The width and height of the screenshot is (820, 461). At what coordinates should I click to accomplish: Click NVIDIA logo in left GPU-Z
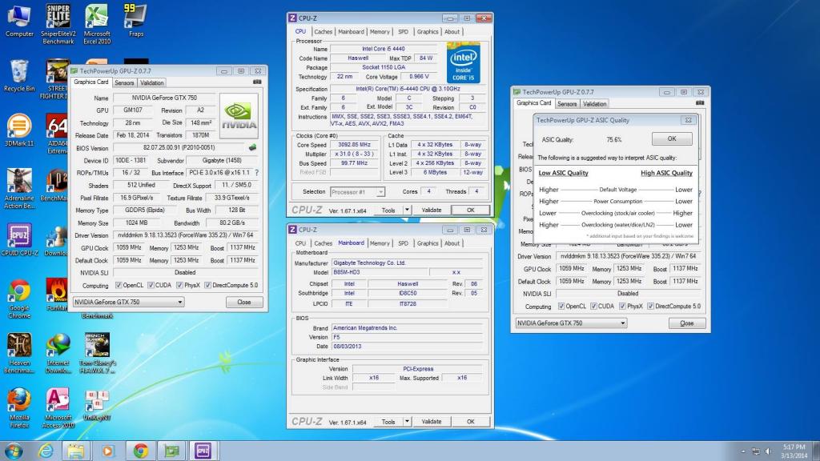click(239, 116)
